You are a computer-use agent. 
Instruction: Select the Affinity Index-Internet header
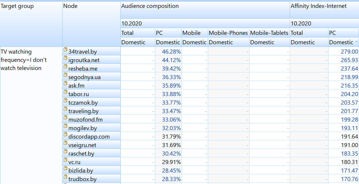[319, 6]
